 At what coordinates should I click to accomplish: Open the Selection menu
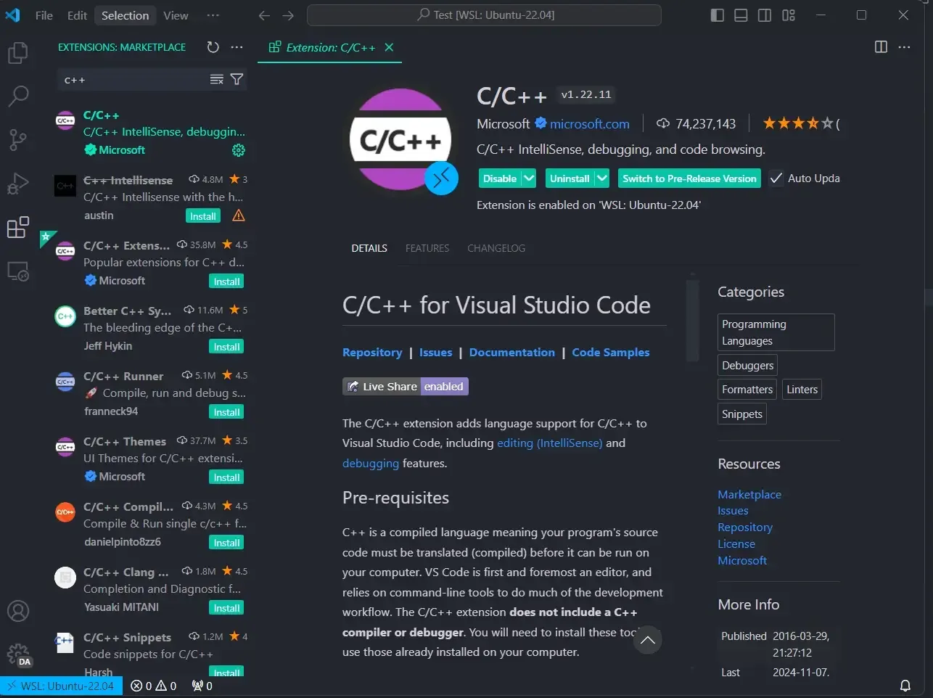coord(125,15)
